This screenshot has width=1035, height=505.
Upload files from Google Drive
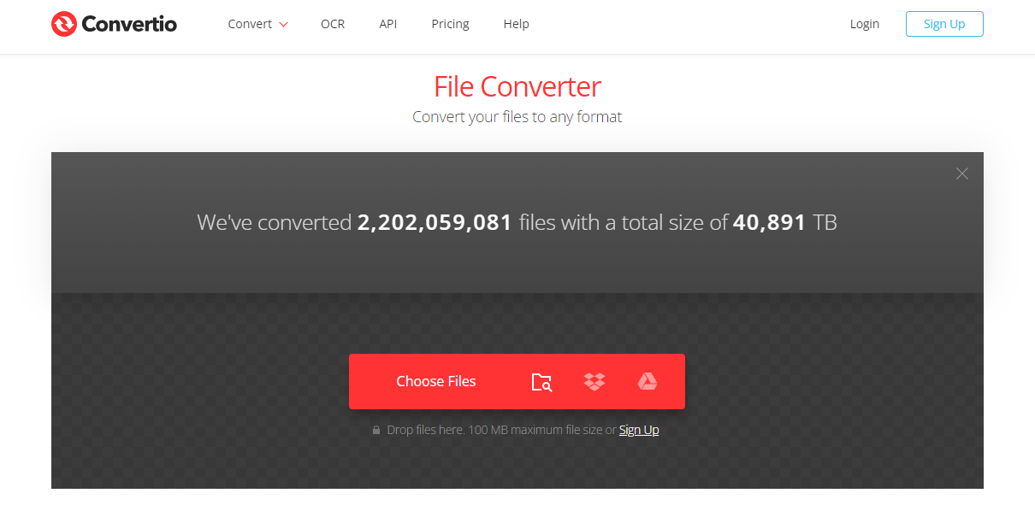click(x=648, y=381)
